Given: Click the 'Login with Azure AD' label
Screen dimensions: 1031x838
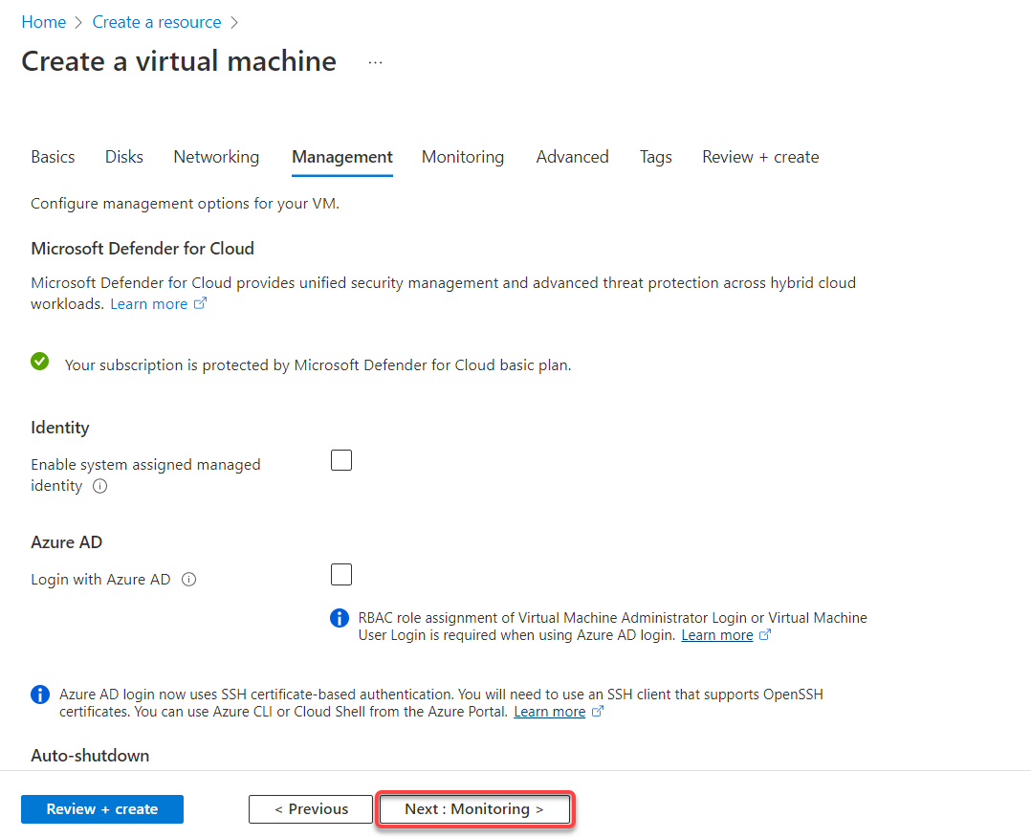Looking at the screenshot, I should (x=100, y=580).
